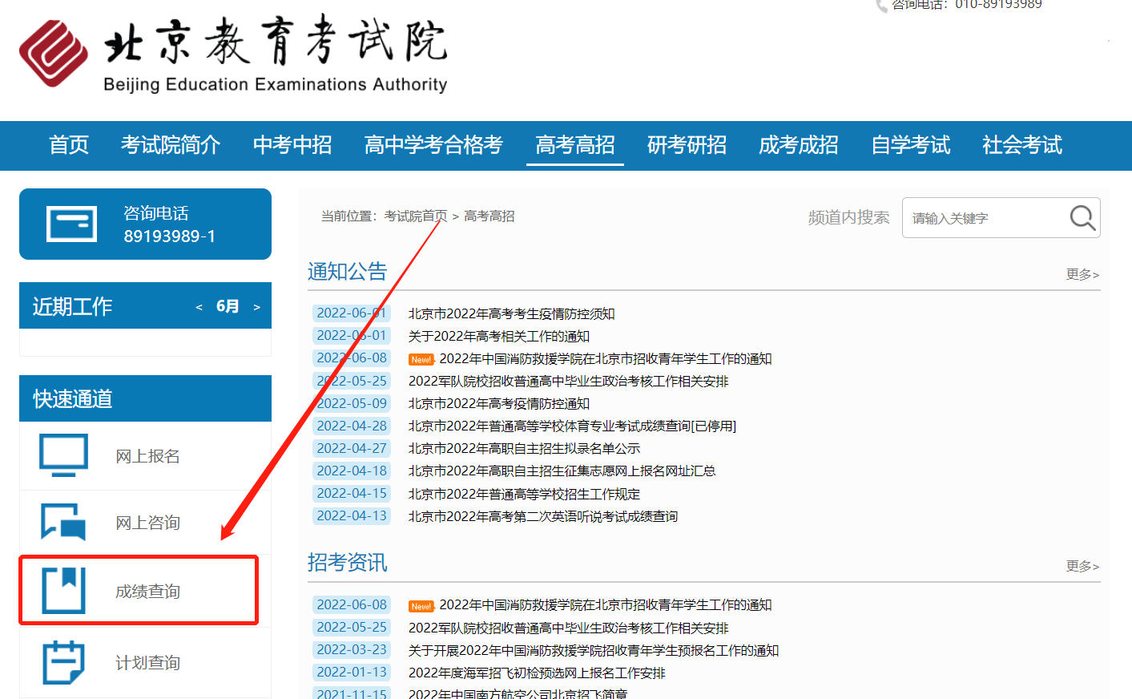Open the 网上咨询 chat bubble icon
Image resolution: width=1132 pixels, height=699 pixels.
[64, 522]
